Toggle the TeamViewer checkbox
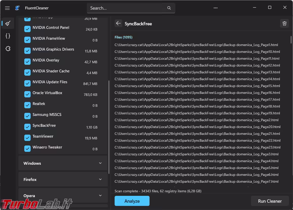This screenshot has width=293, height=210. pyautogui.click(x=28, y=138)
